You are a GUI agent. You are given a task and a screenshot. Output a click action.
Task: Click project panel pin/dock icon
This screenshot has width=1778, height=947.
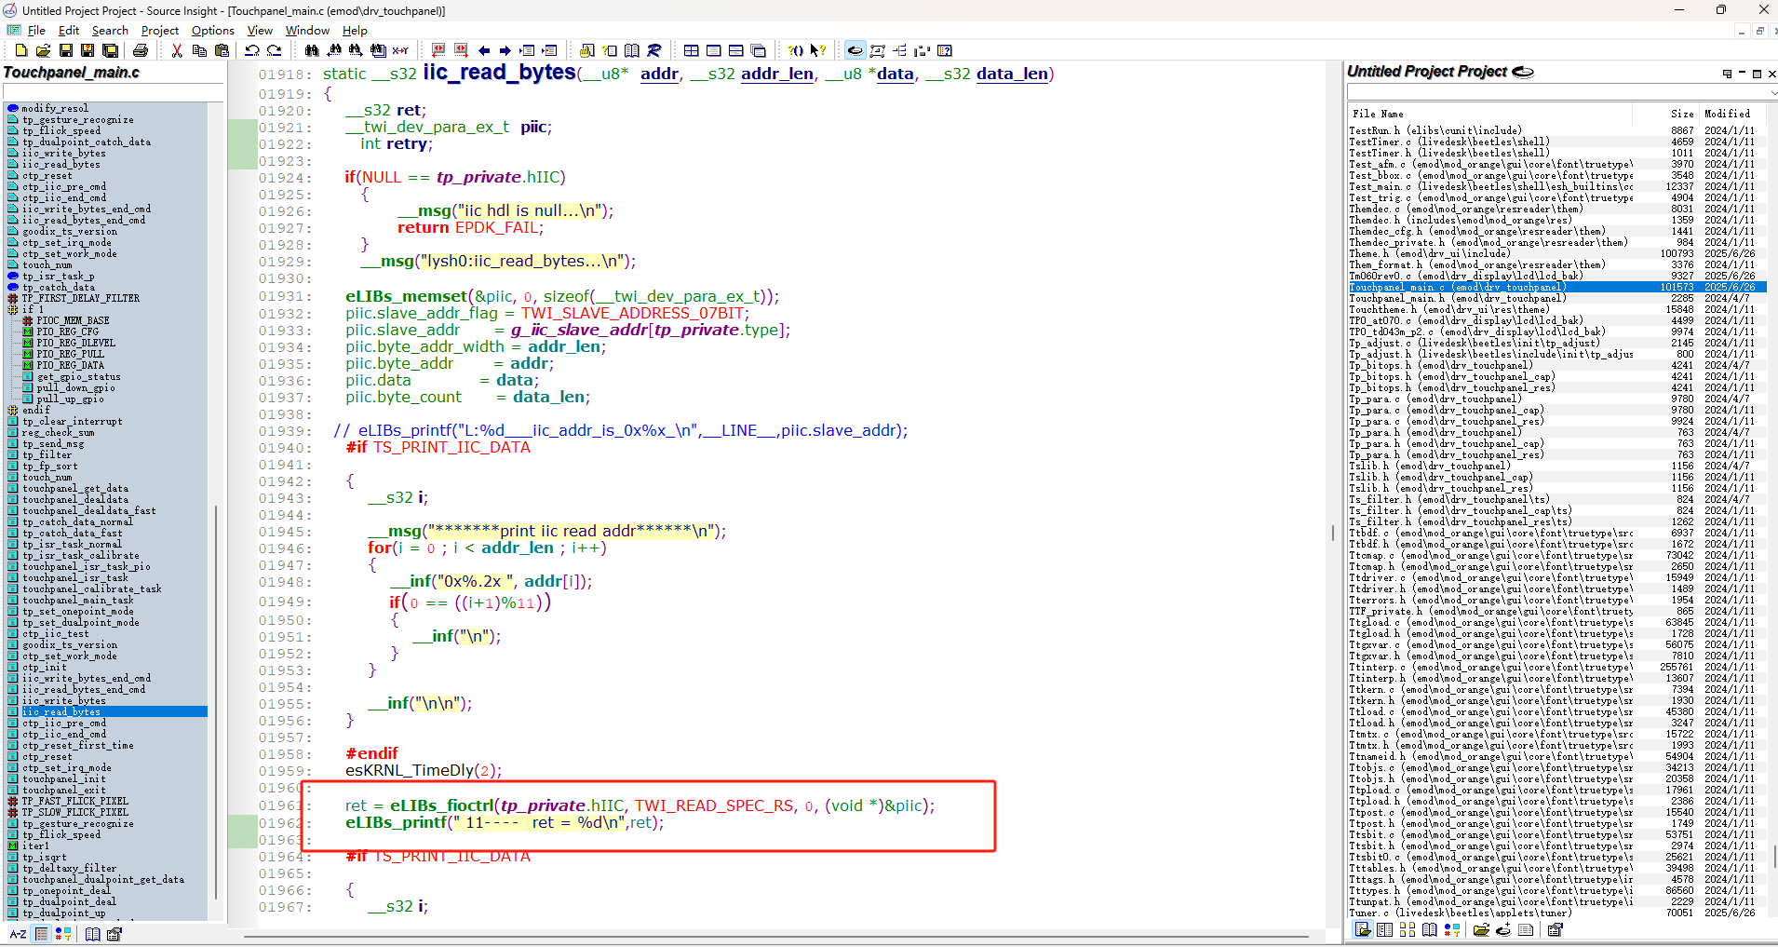1727,74
